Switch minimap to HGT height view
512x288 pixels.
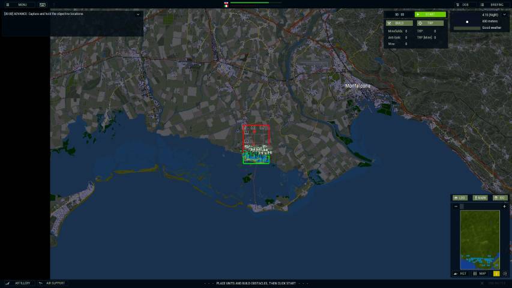[x=461, y=274]
